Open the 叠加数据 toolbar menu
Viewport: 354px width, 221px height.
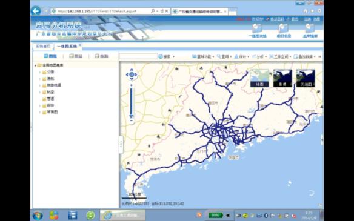(304, 56)
